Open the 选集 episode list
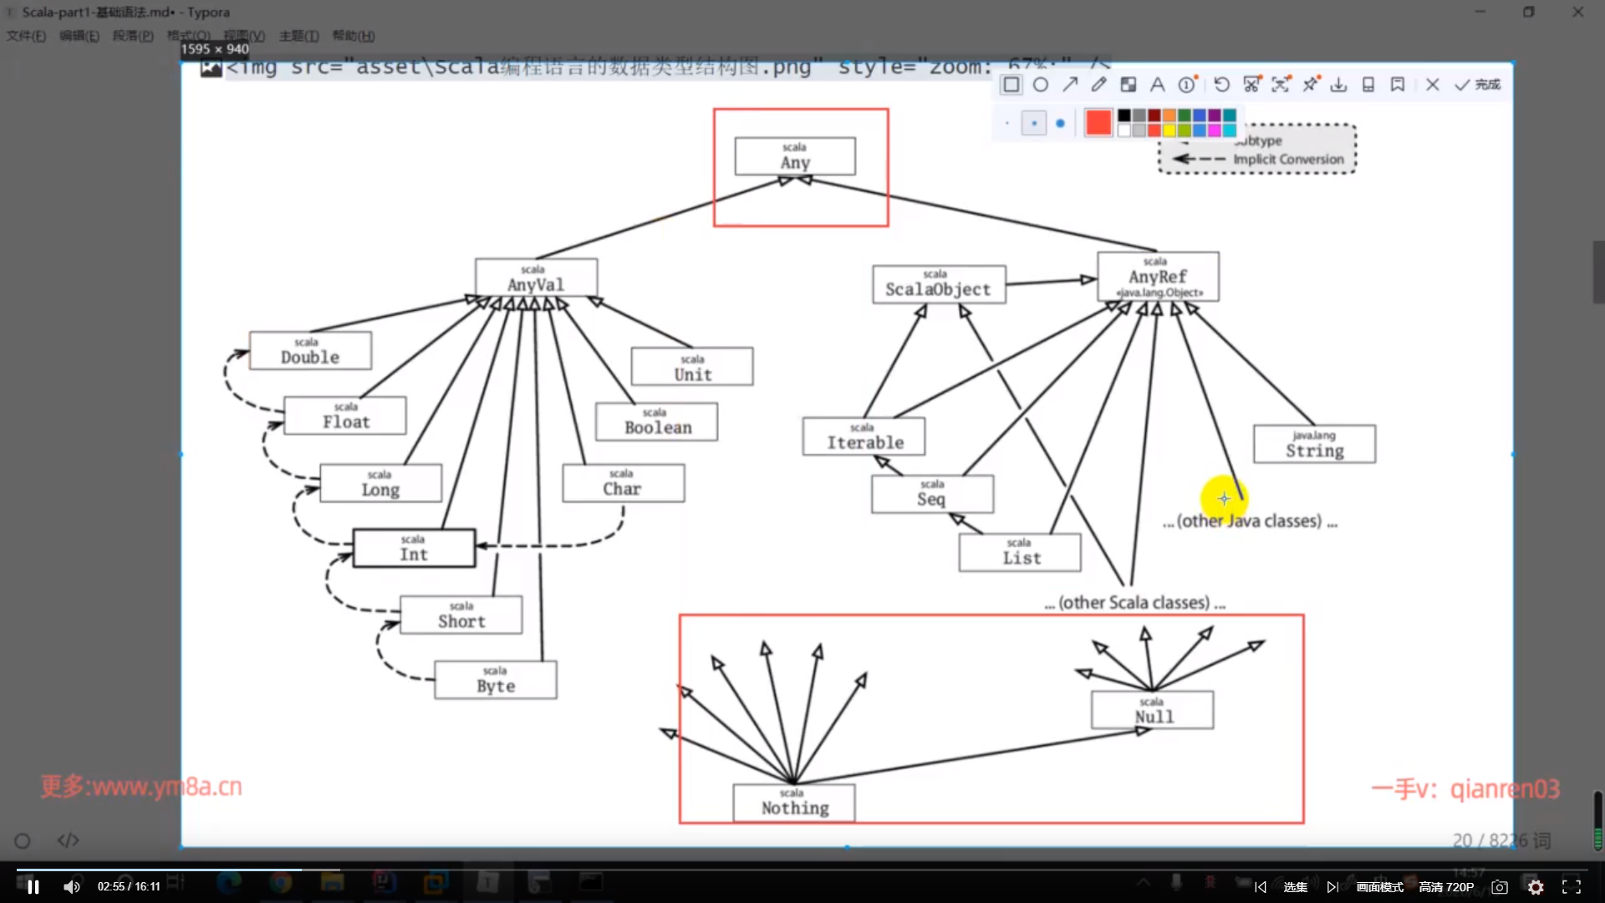The height and width of the screenshot is (903, 1605). pyautogui.click(x=1295, y=887)
